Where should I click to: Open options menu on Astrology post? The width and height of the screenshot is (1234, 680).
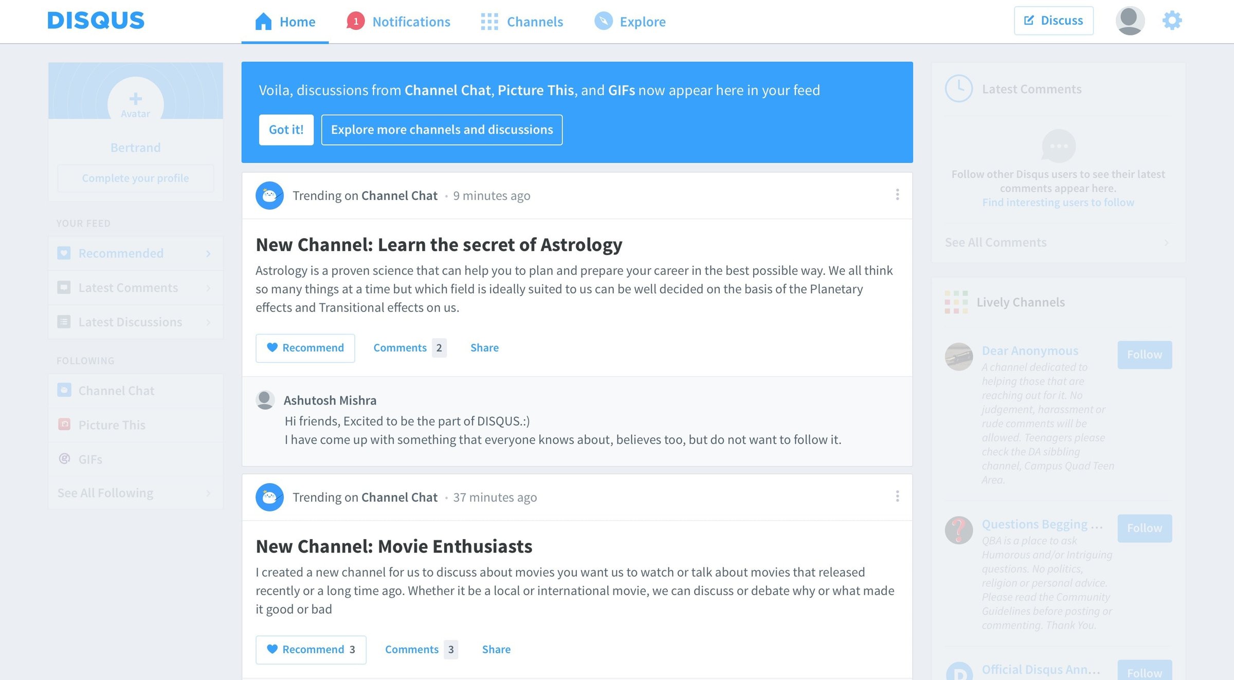[x=897, y=194]
